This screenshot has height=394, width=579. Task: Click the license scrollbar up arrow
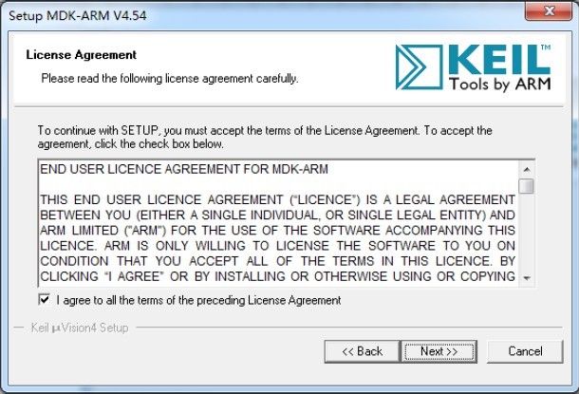(526, 169)
